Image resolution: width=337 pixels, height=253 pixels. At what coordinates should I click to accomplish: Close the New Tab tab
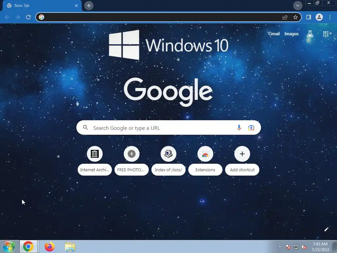tap(76, 6)
